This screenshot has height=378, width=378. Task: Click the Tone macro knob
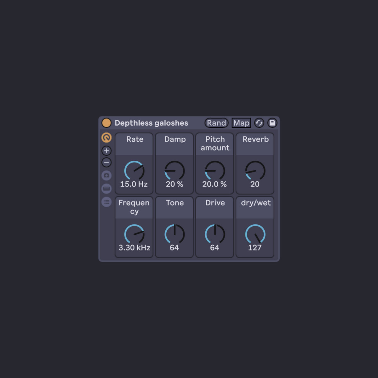tap(175, 234)
